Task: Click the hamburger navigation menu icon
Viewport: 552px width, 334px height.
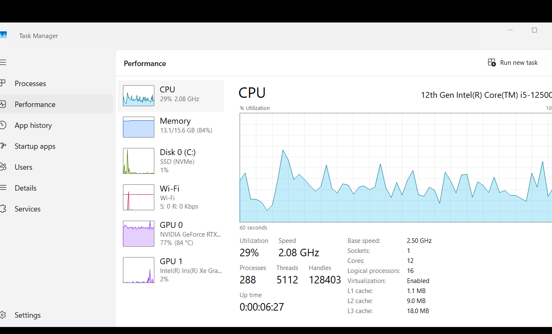Action: click(3, 63)
